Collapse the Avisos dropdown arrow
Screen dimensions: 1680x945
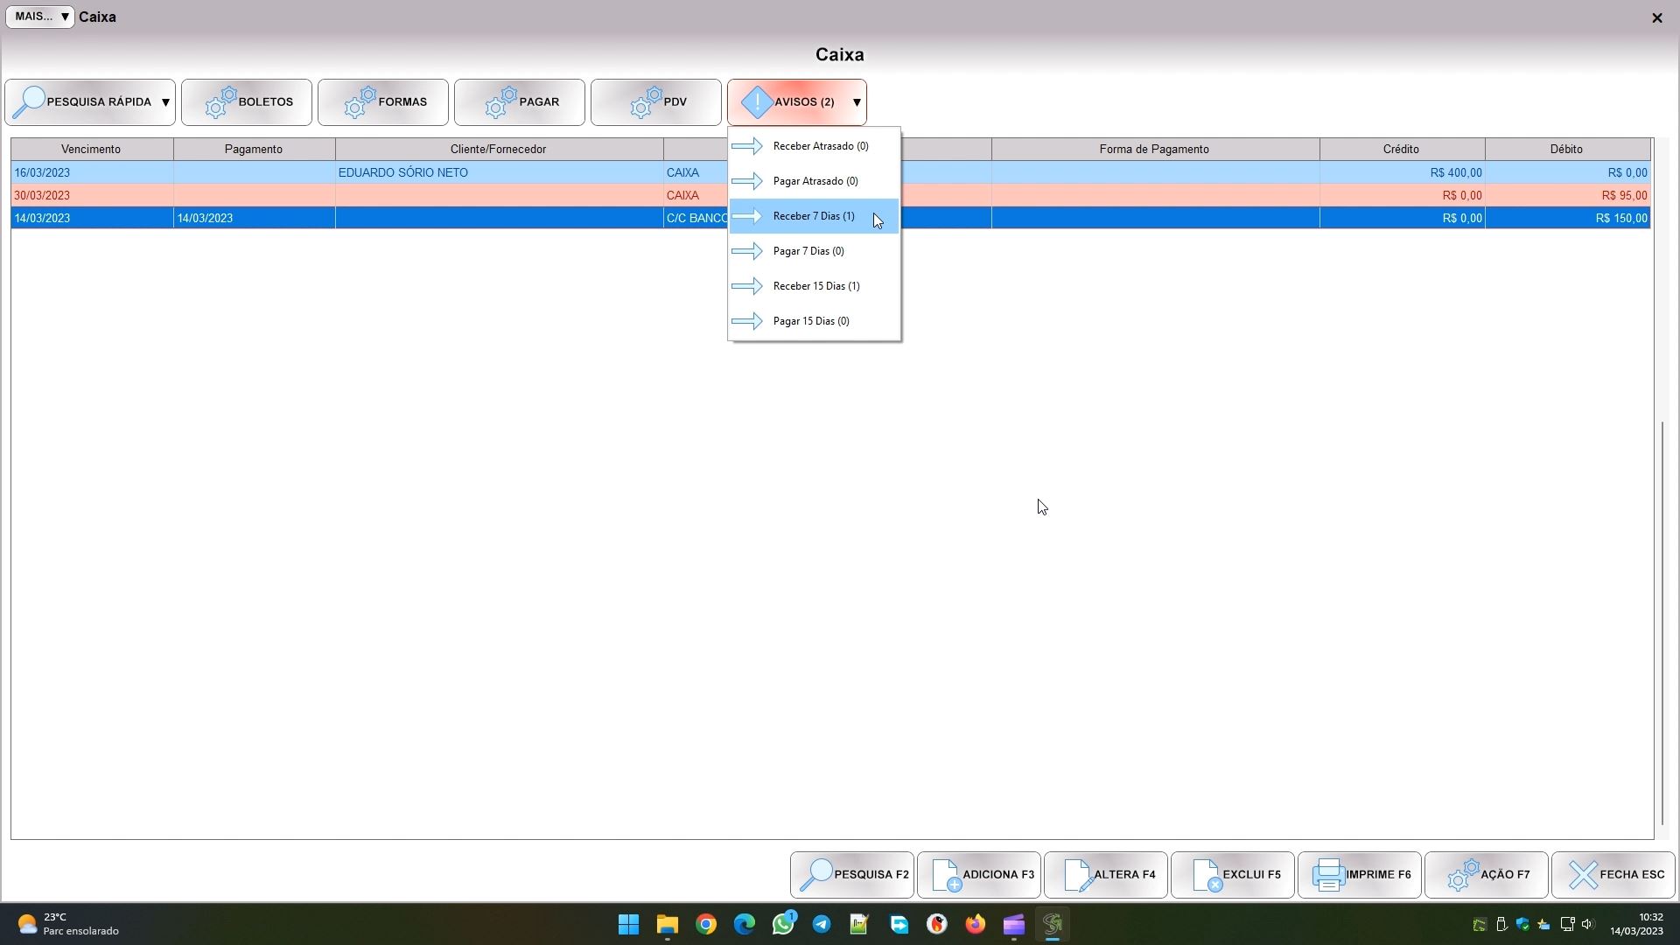tap(857, 102)
